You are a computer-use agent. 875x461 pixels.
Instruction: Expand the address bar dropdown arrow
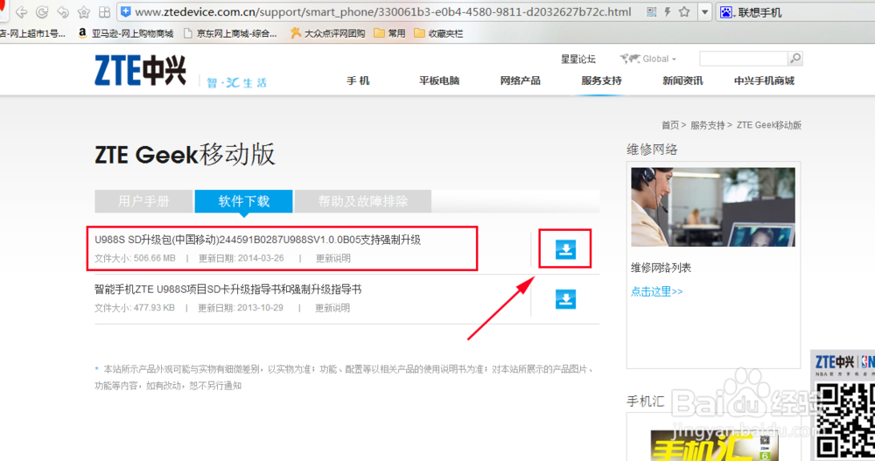(705, 12)
